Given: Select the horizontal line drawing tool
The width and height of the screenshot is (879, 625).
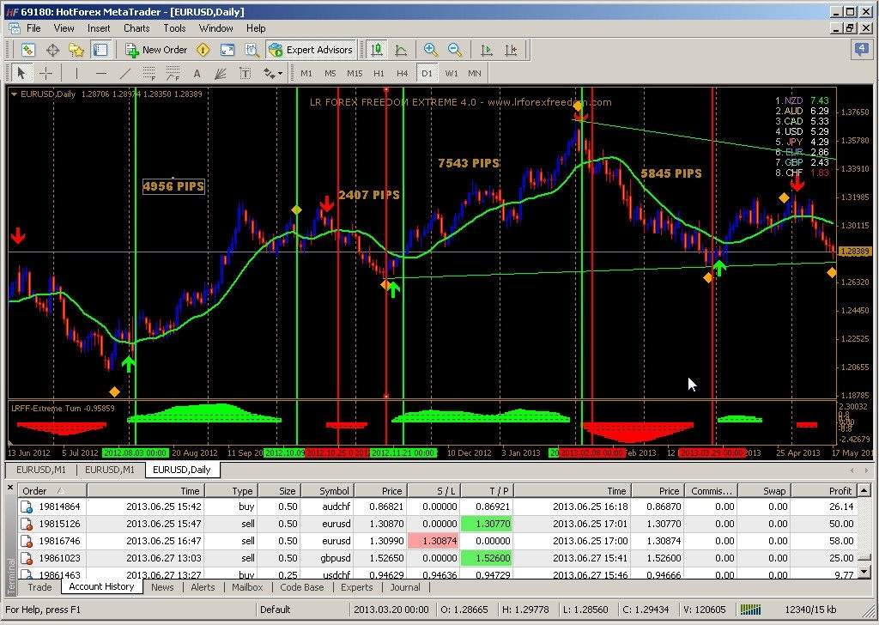Looking at the screenshot, I should tap(101, 73).
